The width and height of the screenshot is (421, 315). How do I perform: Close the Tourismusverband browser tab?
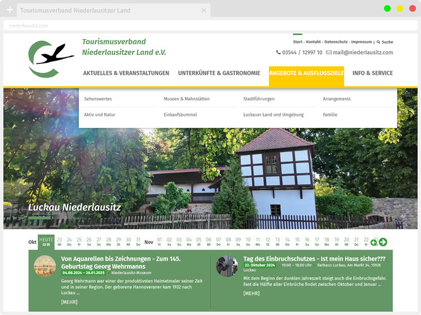pos(204,10)
